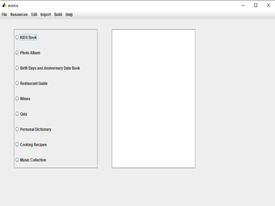This screenshot has width=275, height=206.
Task: Select the Quiz option
Action: tap(17, 114)
